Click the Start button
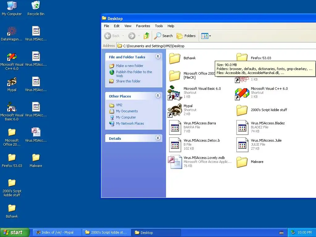This screenshot has width=316, height=237. point(15,232)
